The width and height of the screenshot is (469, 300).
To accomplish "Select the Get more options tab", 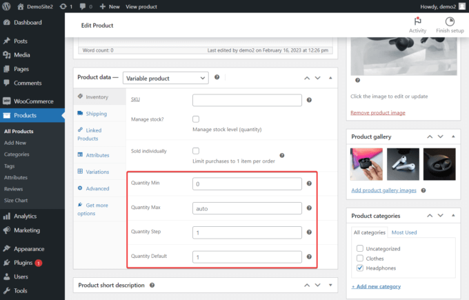I will pyautogui.click(x=99, y=209).
